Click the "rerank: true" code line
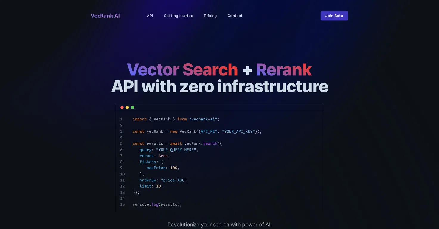The image size is (439, 229). click(155, 156)
